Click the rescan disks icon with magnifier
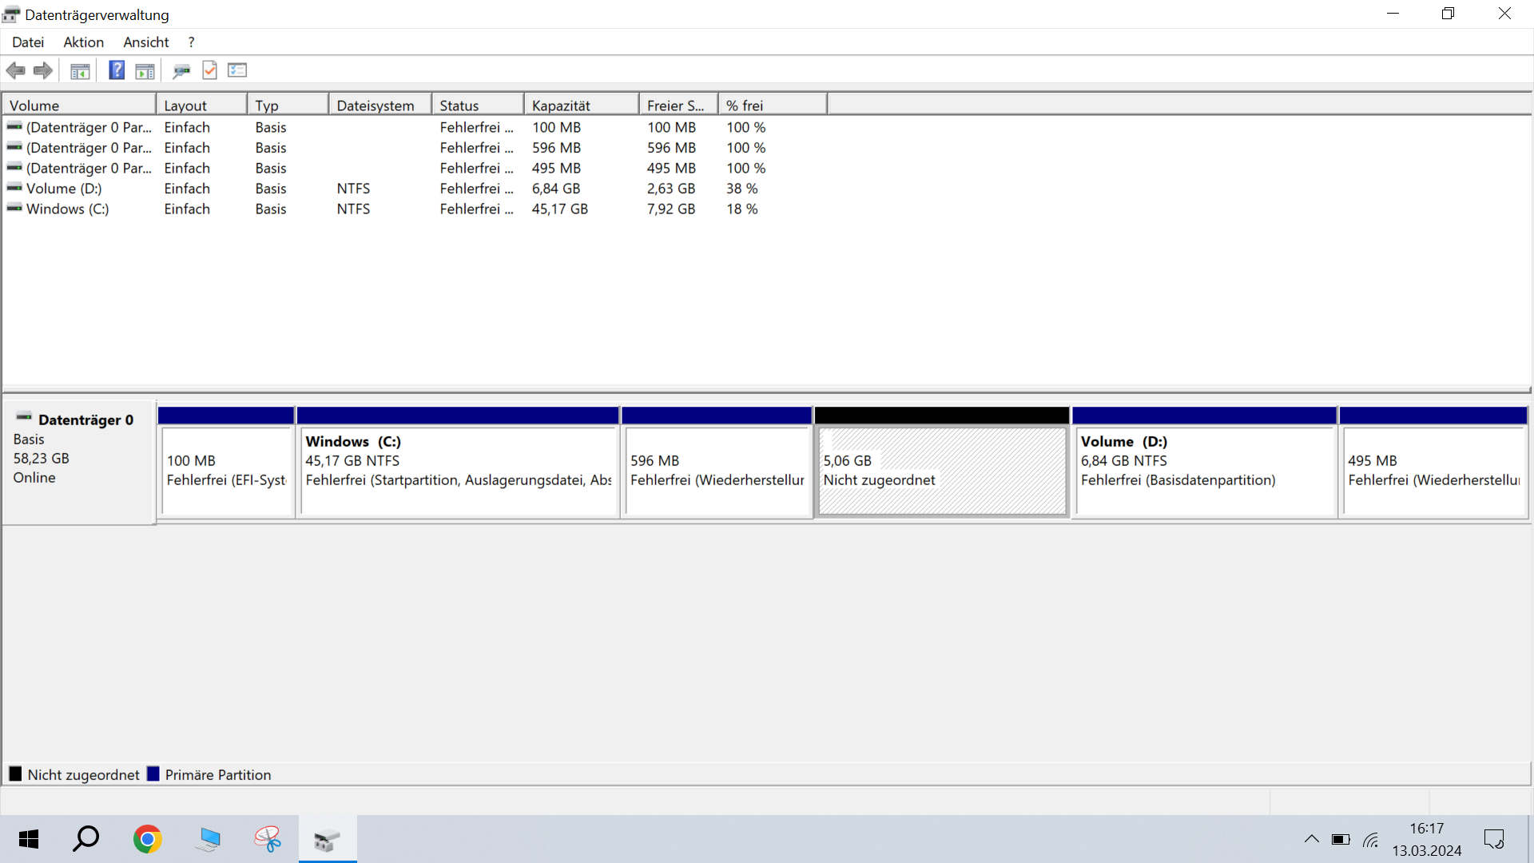The image size is (1534, 863). pyautogui.click(x=181, y=71)
